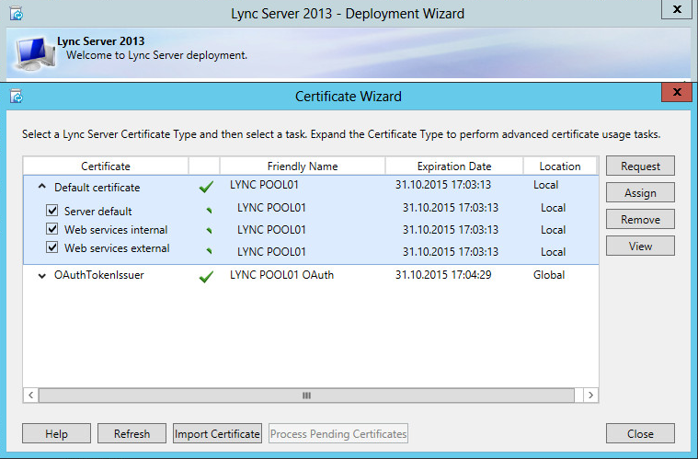Click the Deployment Wizard title bar icon

click(x=17, y=14)
